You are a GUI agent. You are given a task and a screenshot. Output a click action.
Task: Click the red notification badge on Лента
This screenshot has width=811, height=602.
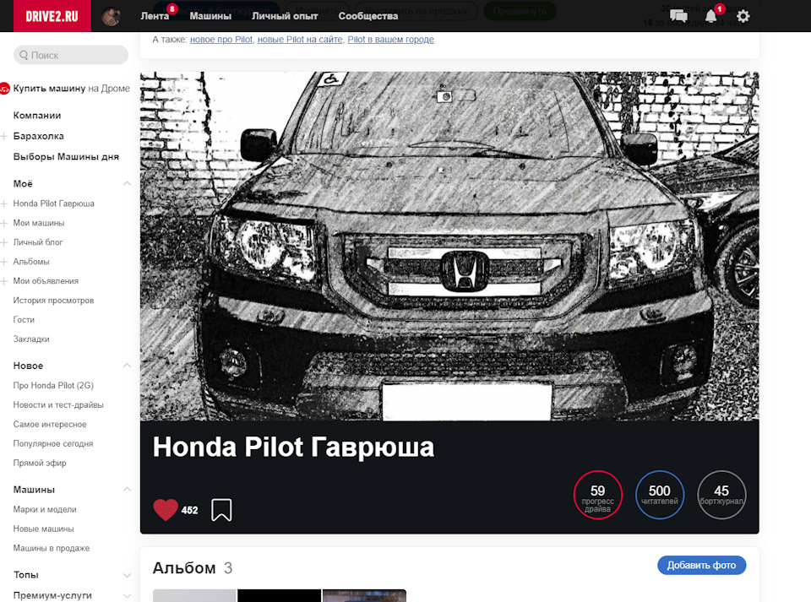pos(172,8)
